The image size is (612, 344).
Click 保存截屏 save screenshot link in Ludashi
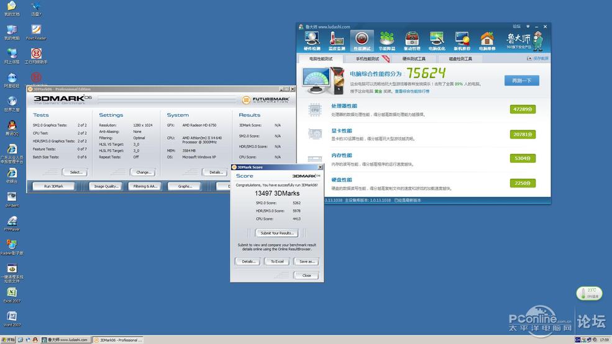pos(538,58)
